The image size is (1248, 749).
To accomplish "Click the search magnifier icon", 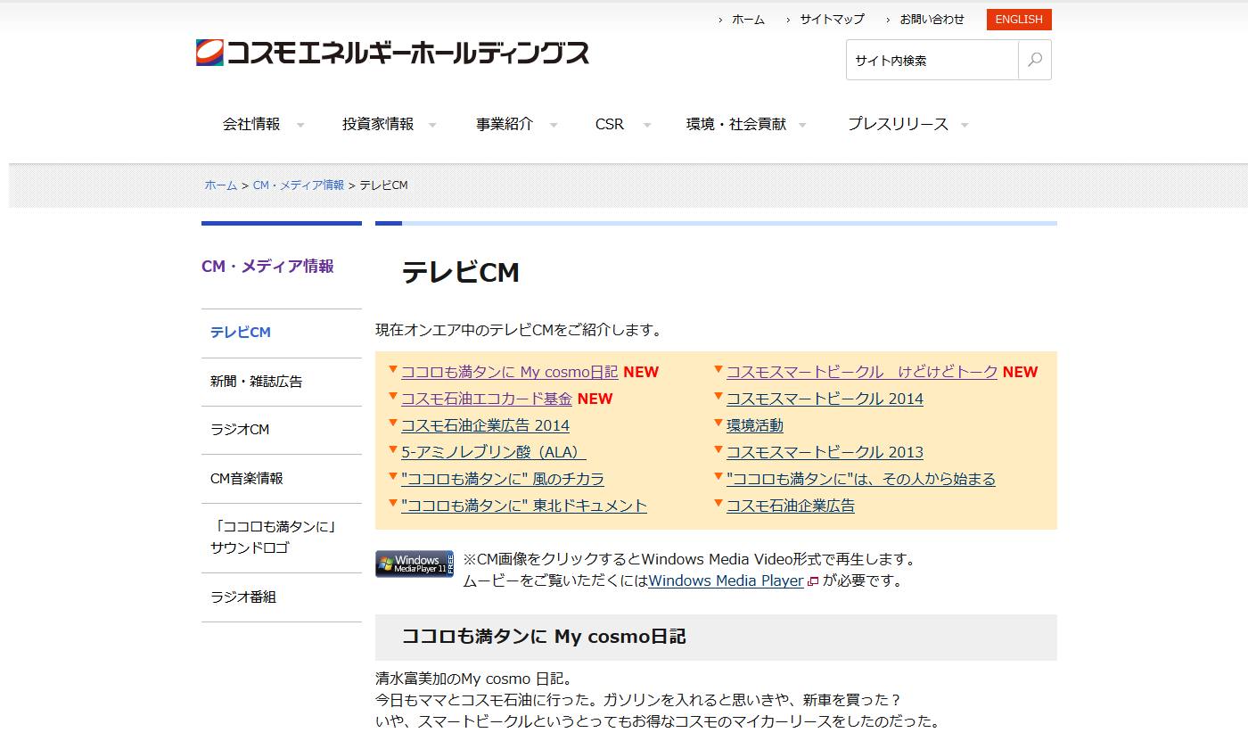I will tap(1035, 60).
